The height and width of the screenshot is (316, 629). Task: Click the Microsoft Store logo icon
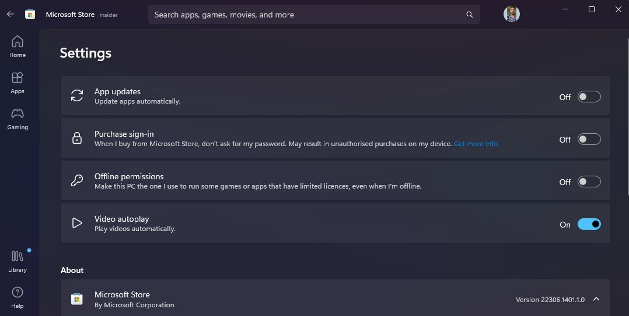pyautogui.click(x=30, y=15)
